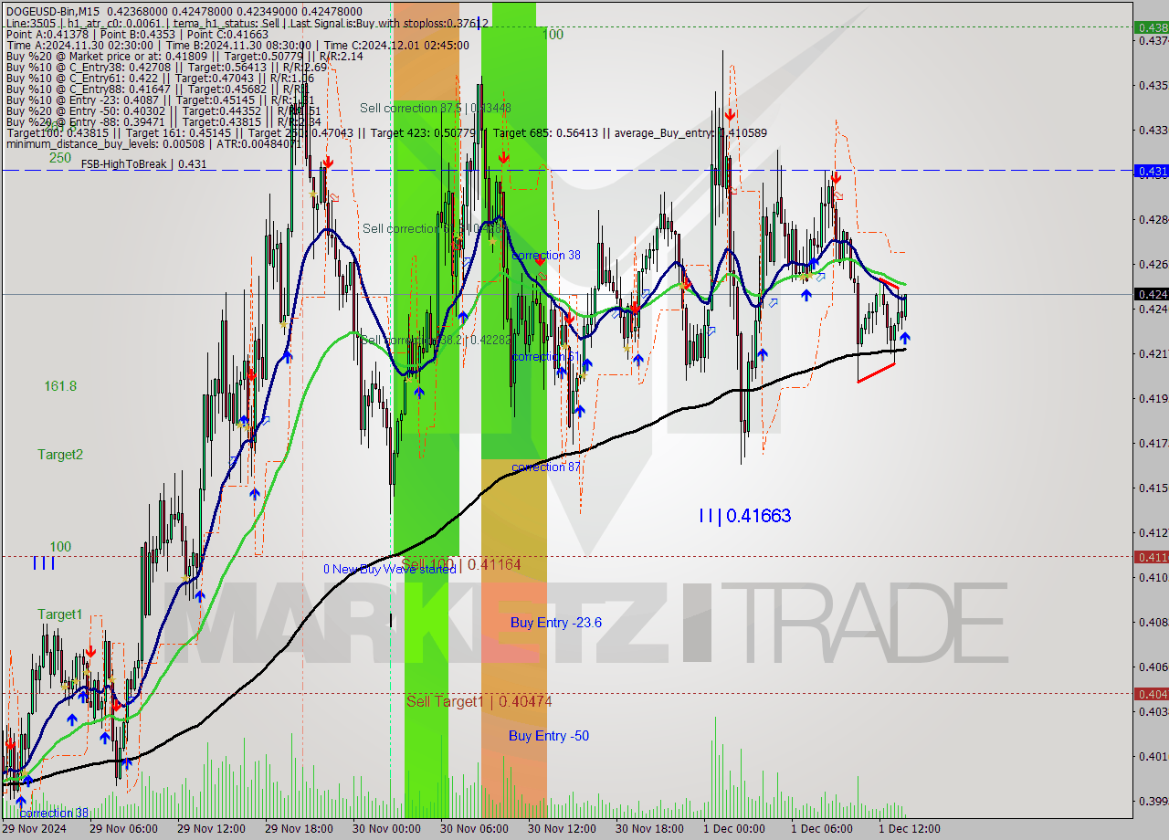Select the 0.421 price axis value

coord(1153,353)
